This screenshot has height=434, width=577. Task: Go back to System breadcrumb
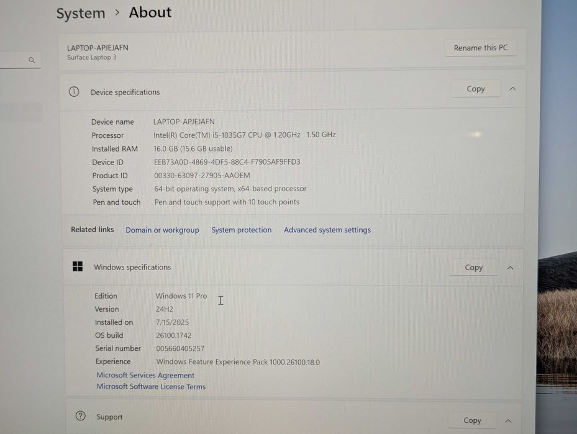tap(81, 13)
